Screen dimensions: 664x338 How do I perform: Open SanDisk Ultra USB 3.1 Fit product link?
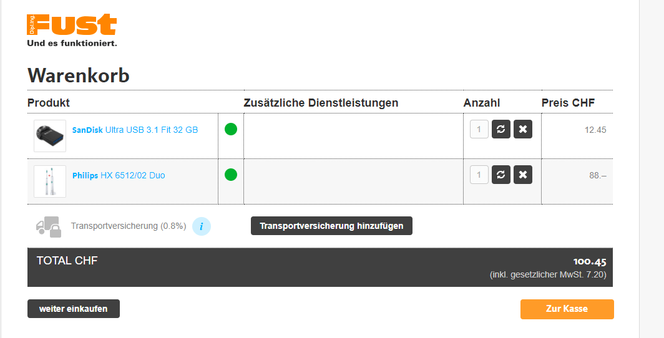[135, 130]
